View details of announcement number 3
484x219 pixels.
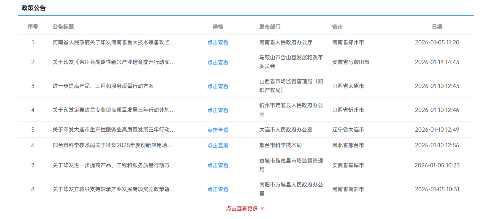pyautogui.click(x=218, y=86)
